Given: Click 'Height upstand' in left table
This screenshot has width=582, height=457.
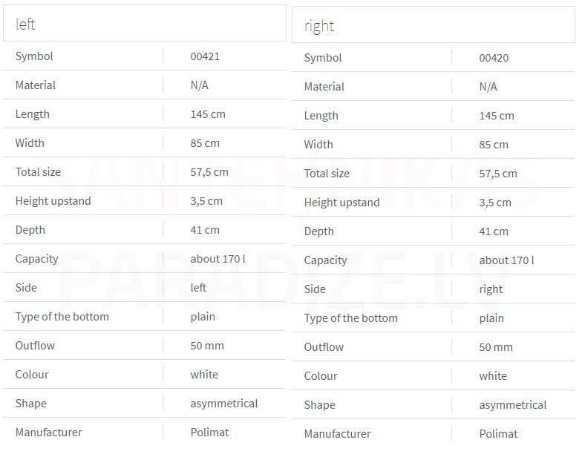Looking at the screenshot, I should click(x=53, y=201).
